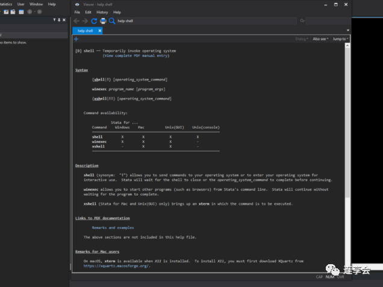
Task: Click the Viewer eye icon in title bar
Action: pyautogui.click(x=77, y=4)
